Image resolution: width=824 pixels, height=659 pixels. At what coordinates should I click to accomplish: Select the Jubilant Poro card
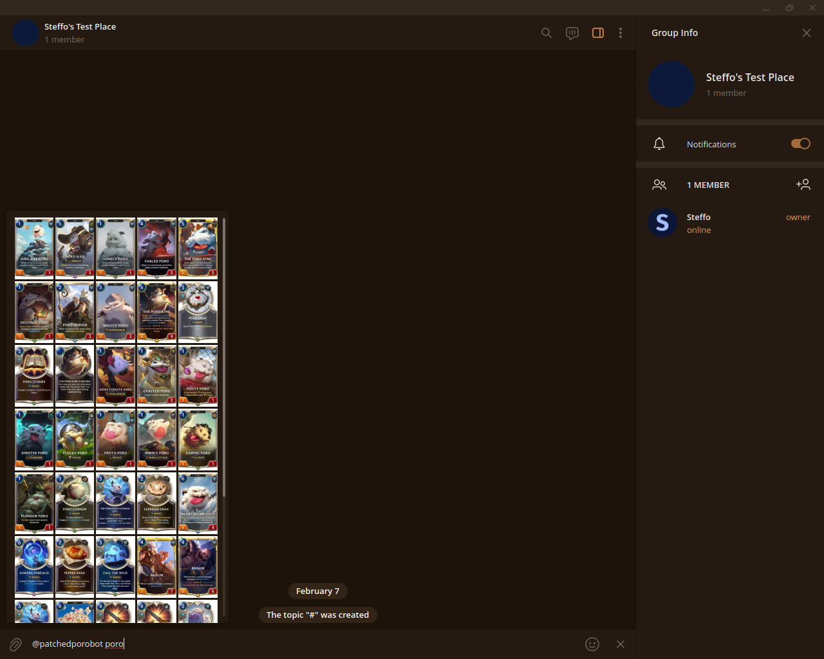click(x=34, y=248)
